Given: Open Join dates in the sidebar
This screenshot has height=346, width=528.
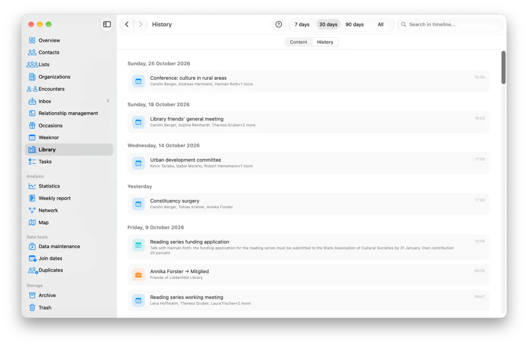Looking at the screenshot, I should click(x=69, y=259).
